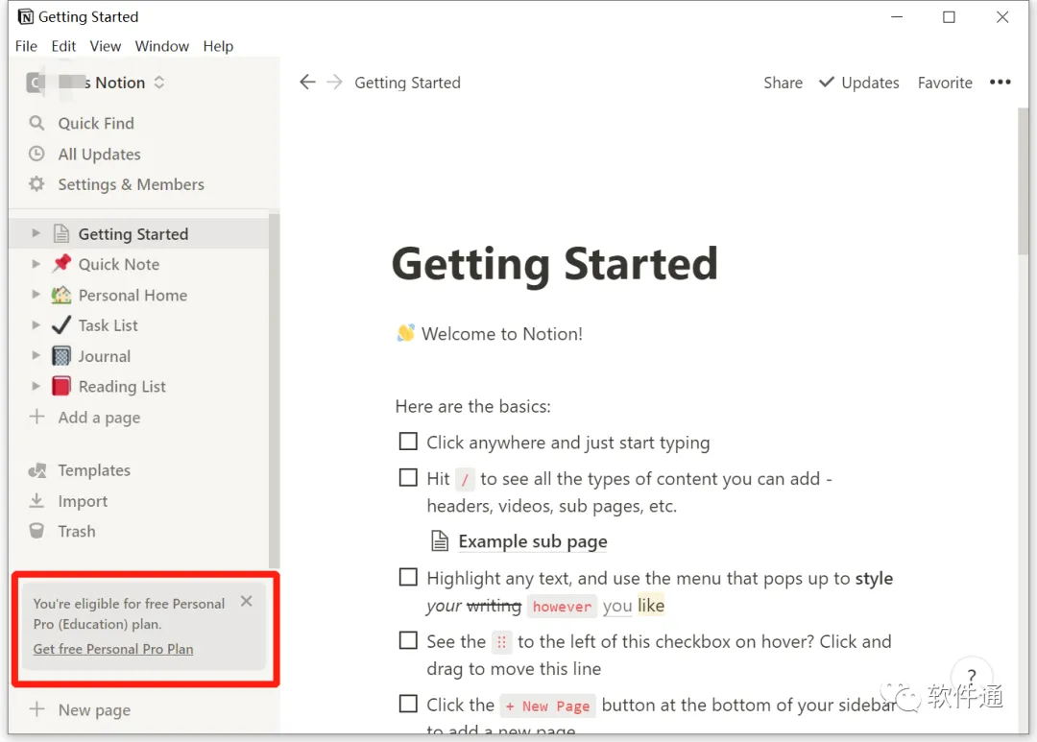
Task: Expand the Getting Started page tree
Action: click(x=36, y=233)
